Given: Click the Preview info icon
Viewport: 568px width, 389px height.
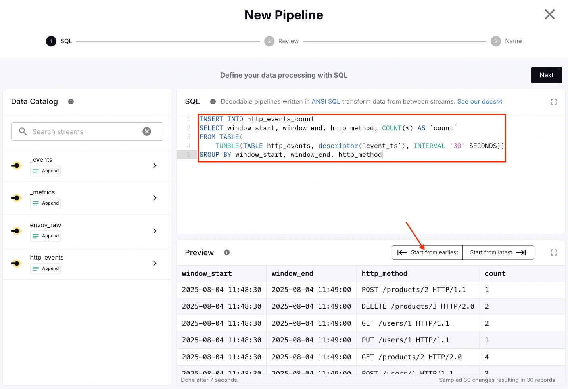Looking at the screenshot, I should (x=227, y=252).
